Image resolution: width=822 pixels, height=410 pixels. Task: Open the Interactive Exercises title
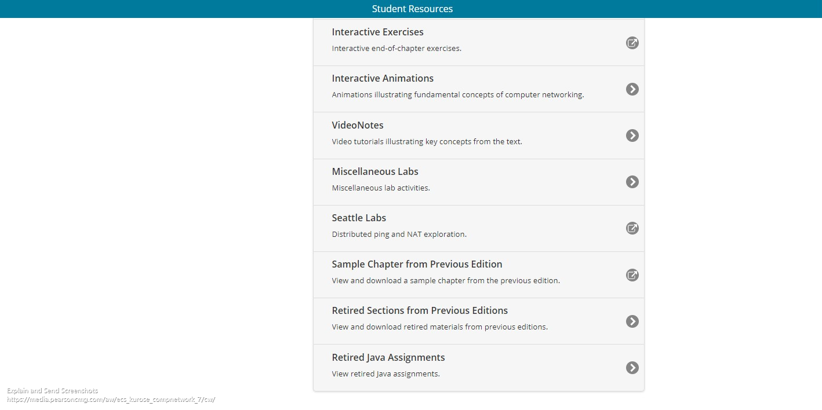pyautogui.click(x=377, y=32)
